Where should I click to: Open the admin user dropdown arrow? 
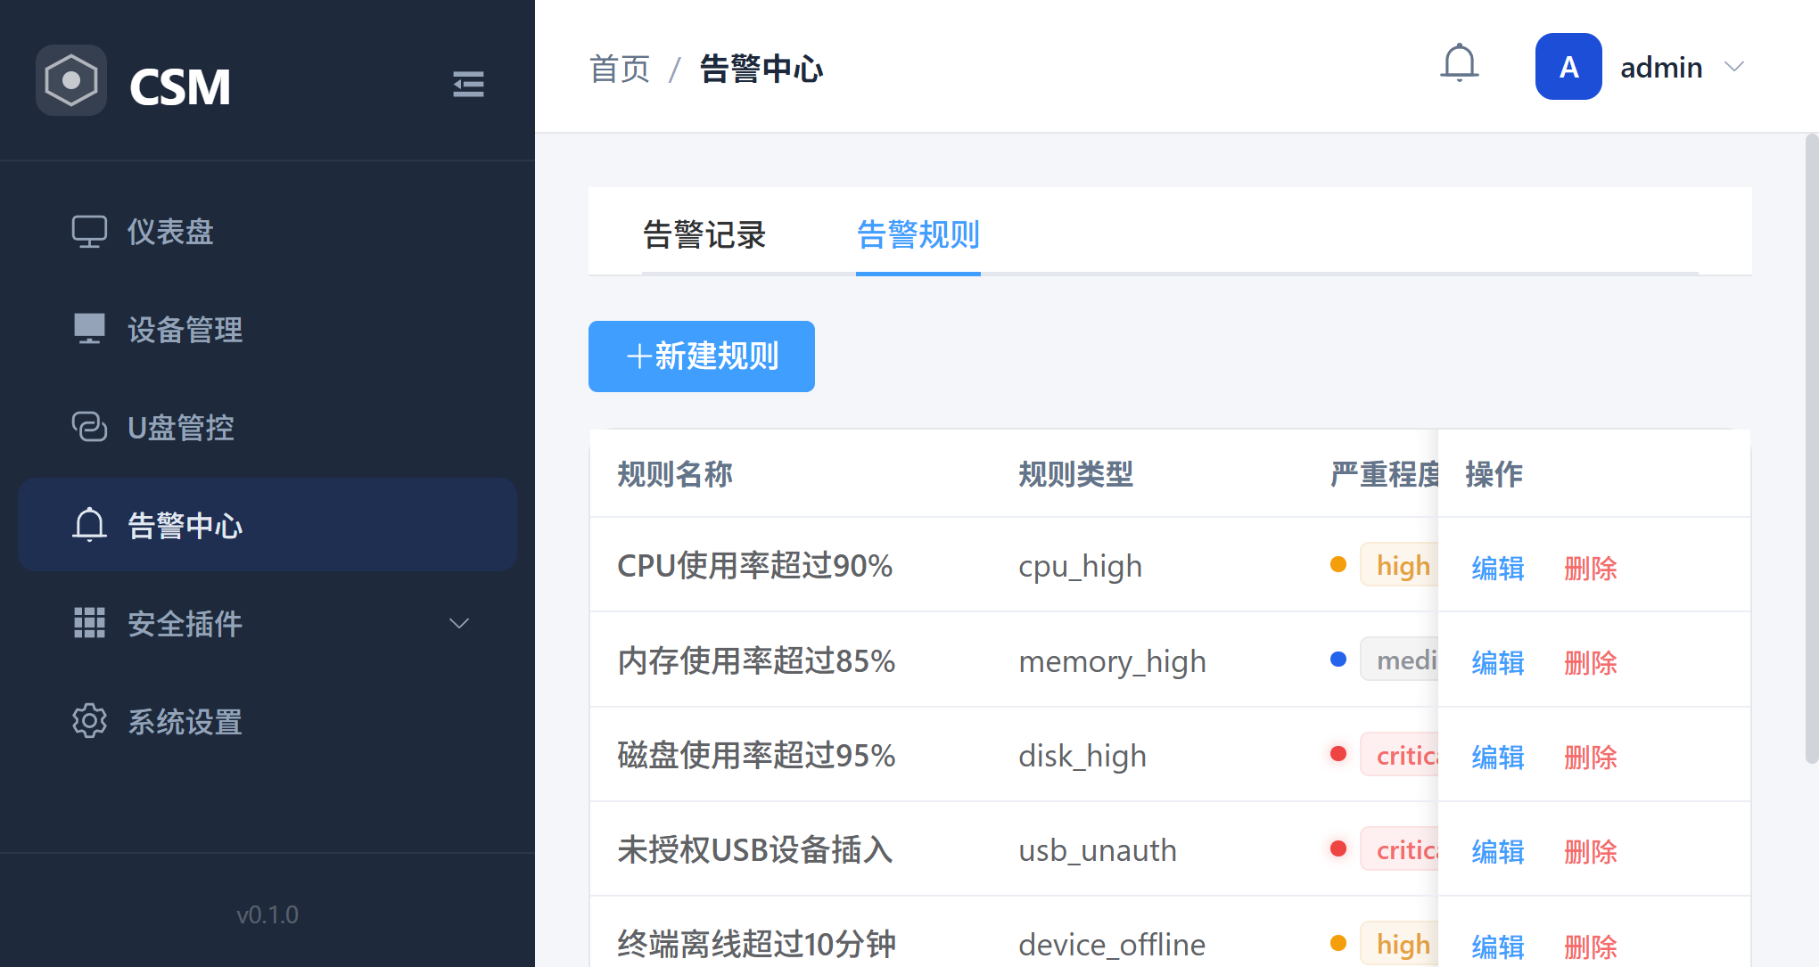point(1734,67)
